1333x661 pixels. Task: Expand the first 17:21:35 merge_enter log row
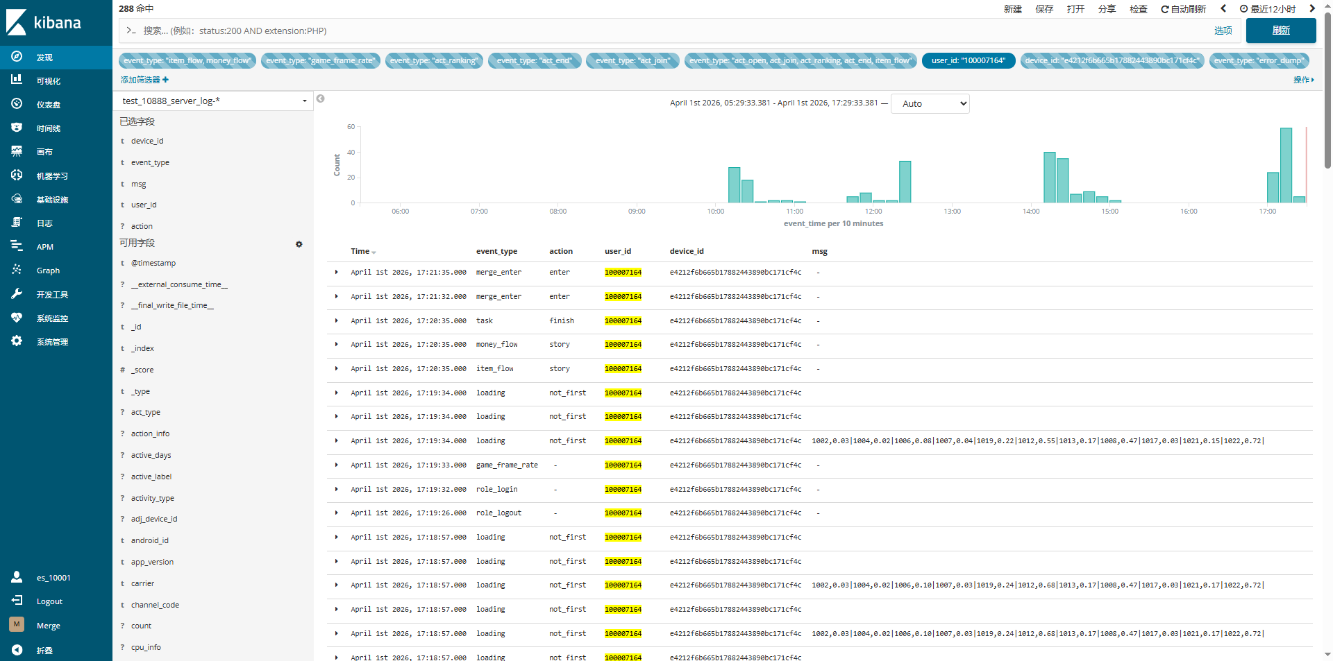click(x=337, y=273)
